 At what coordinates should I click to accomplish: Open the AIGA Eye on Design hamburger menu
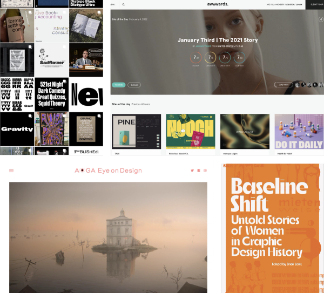11,171
